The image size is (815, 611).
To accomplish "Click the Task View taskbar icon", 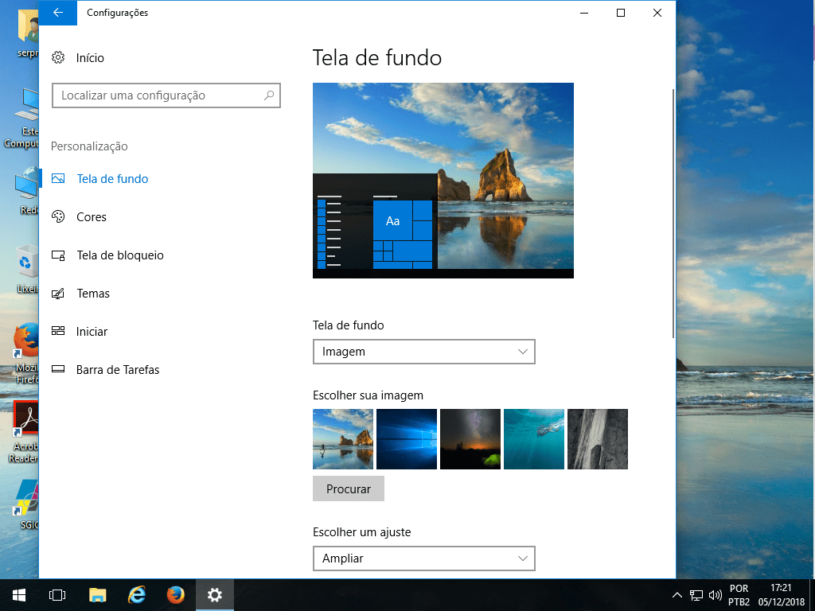I will [x=57, y=594].
